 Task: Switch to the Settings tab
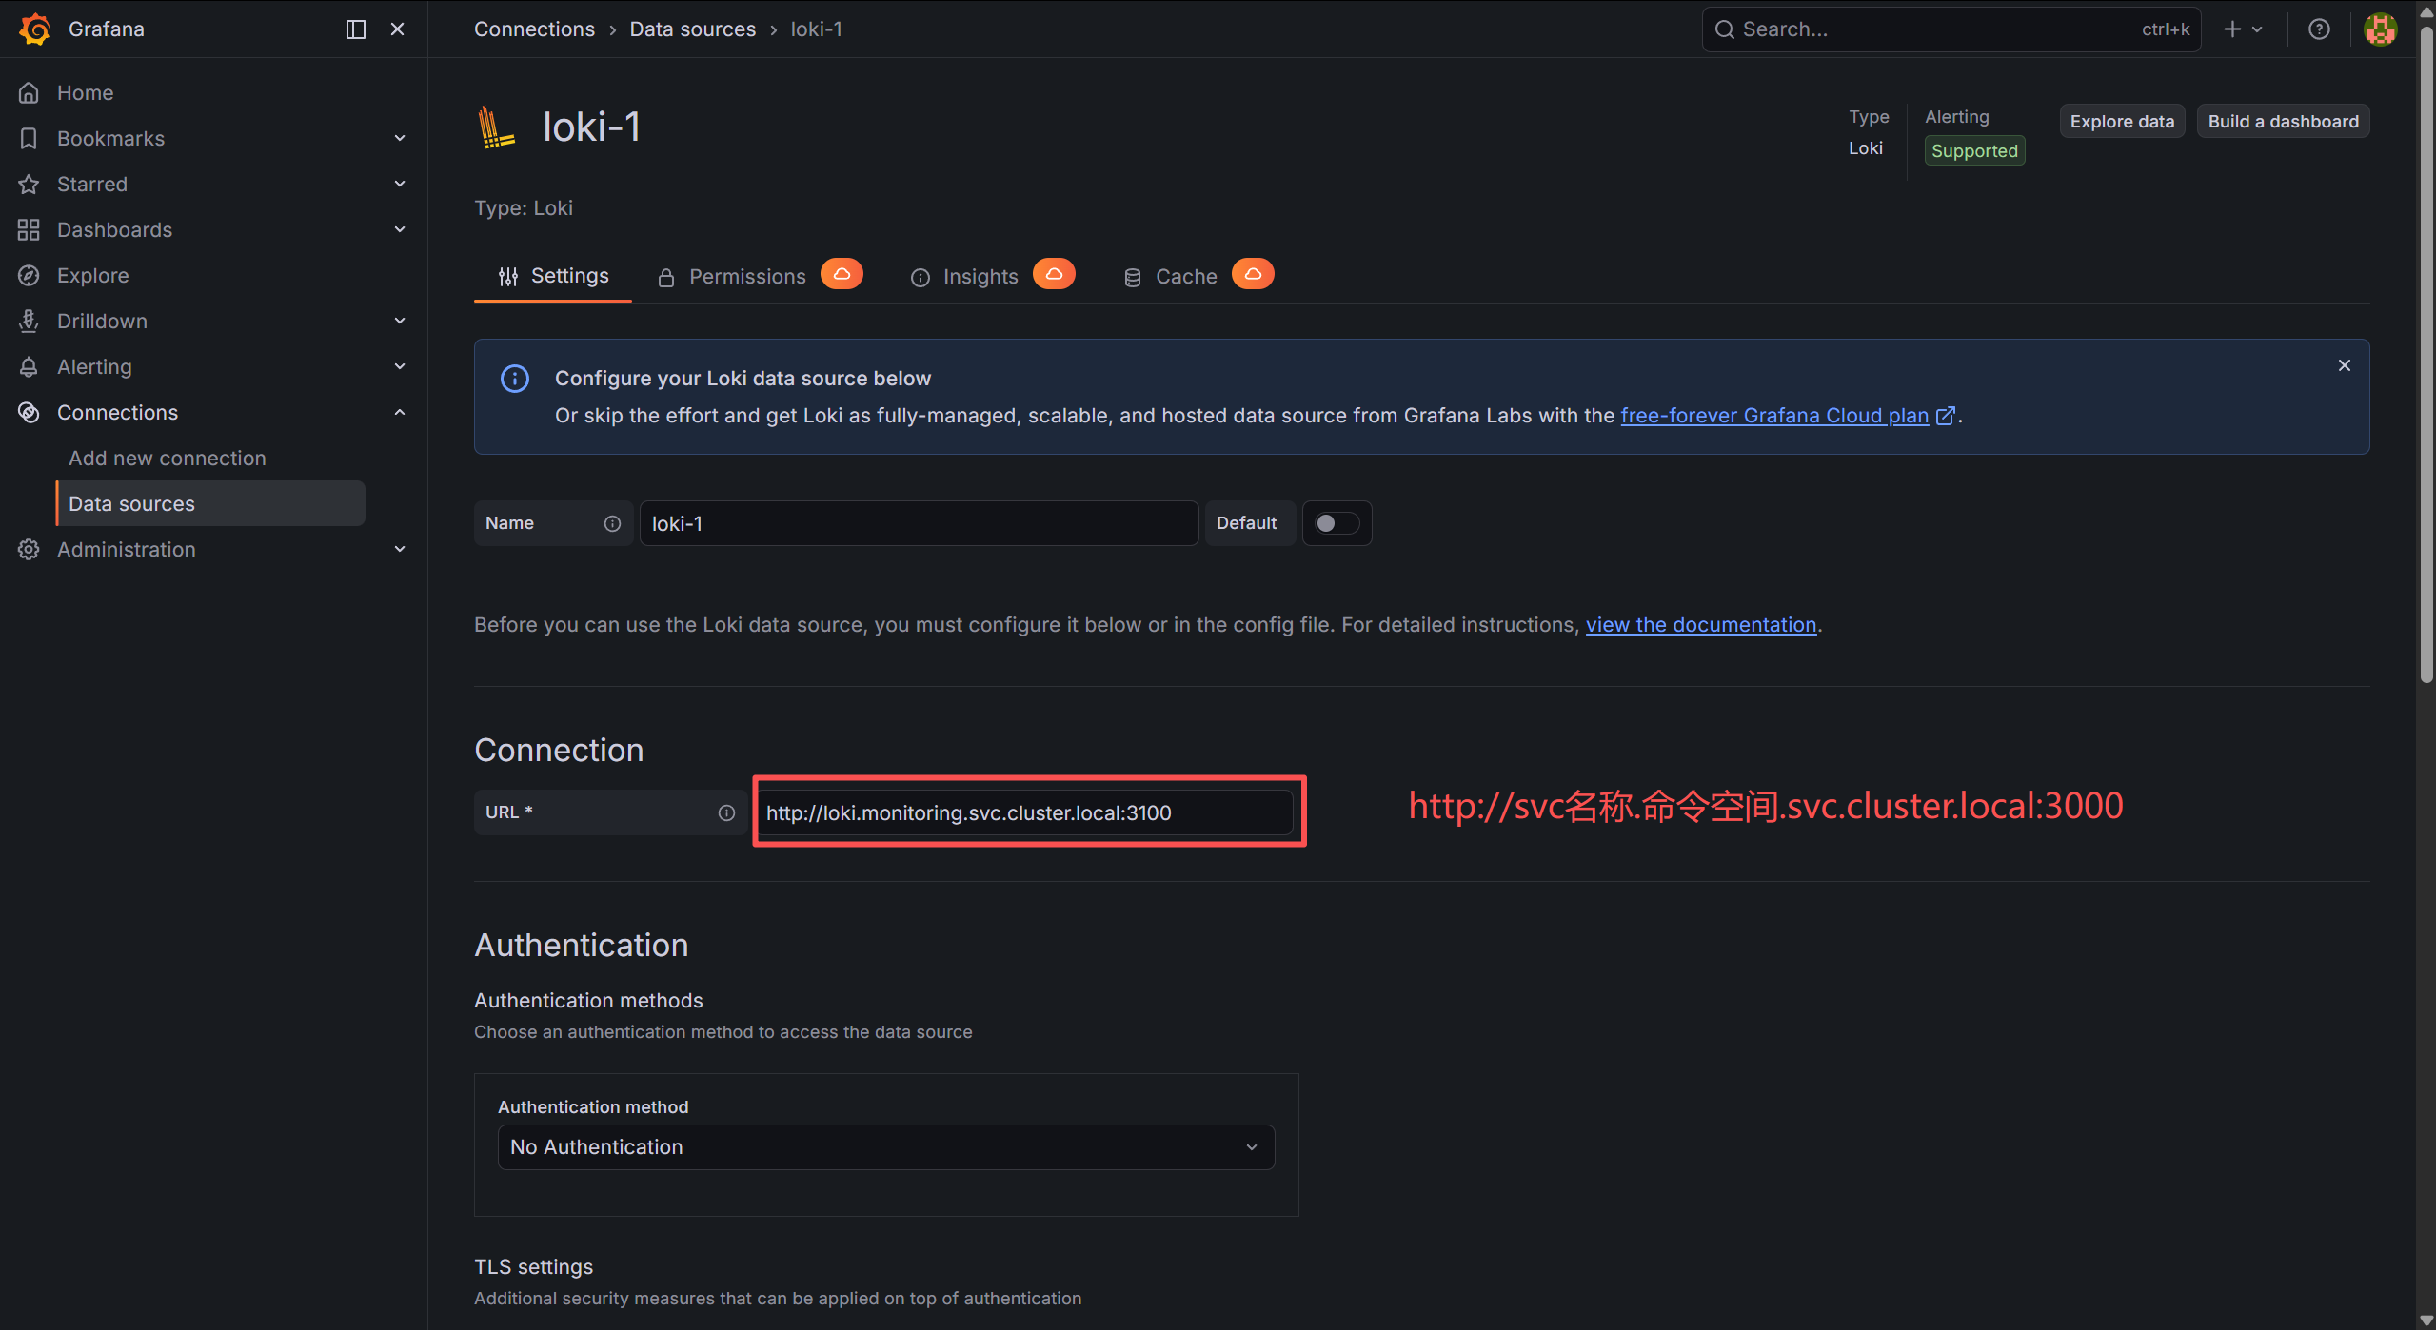(553, 276)
